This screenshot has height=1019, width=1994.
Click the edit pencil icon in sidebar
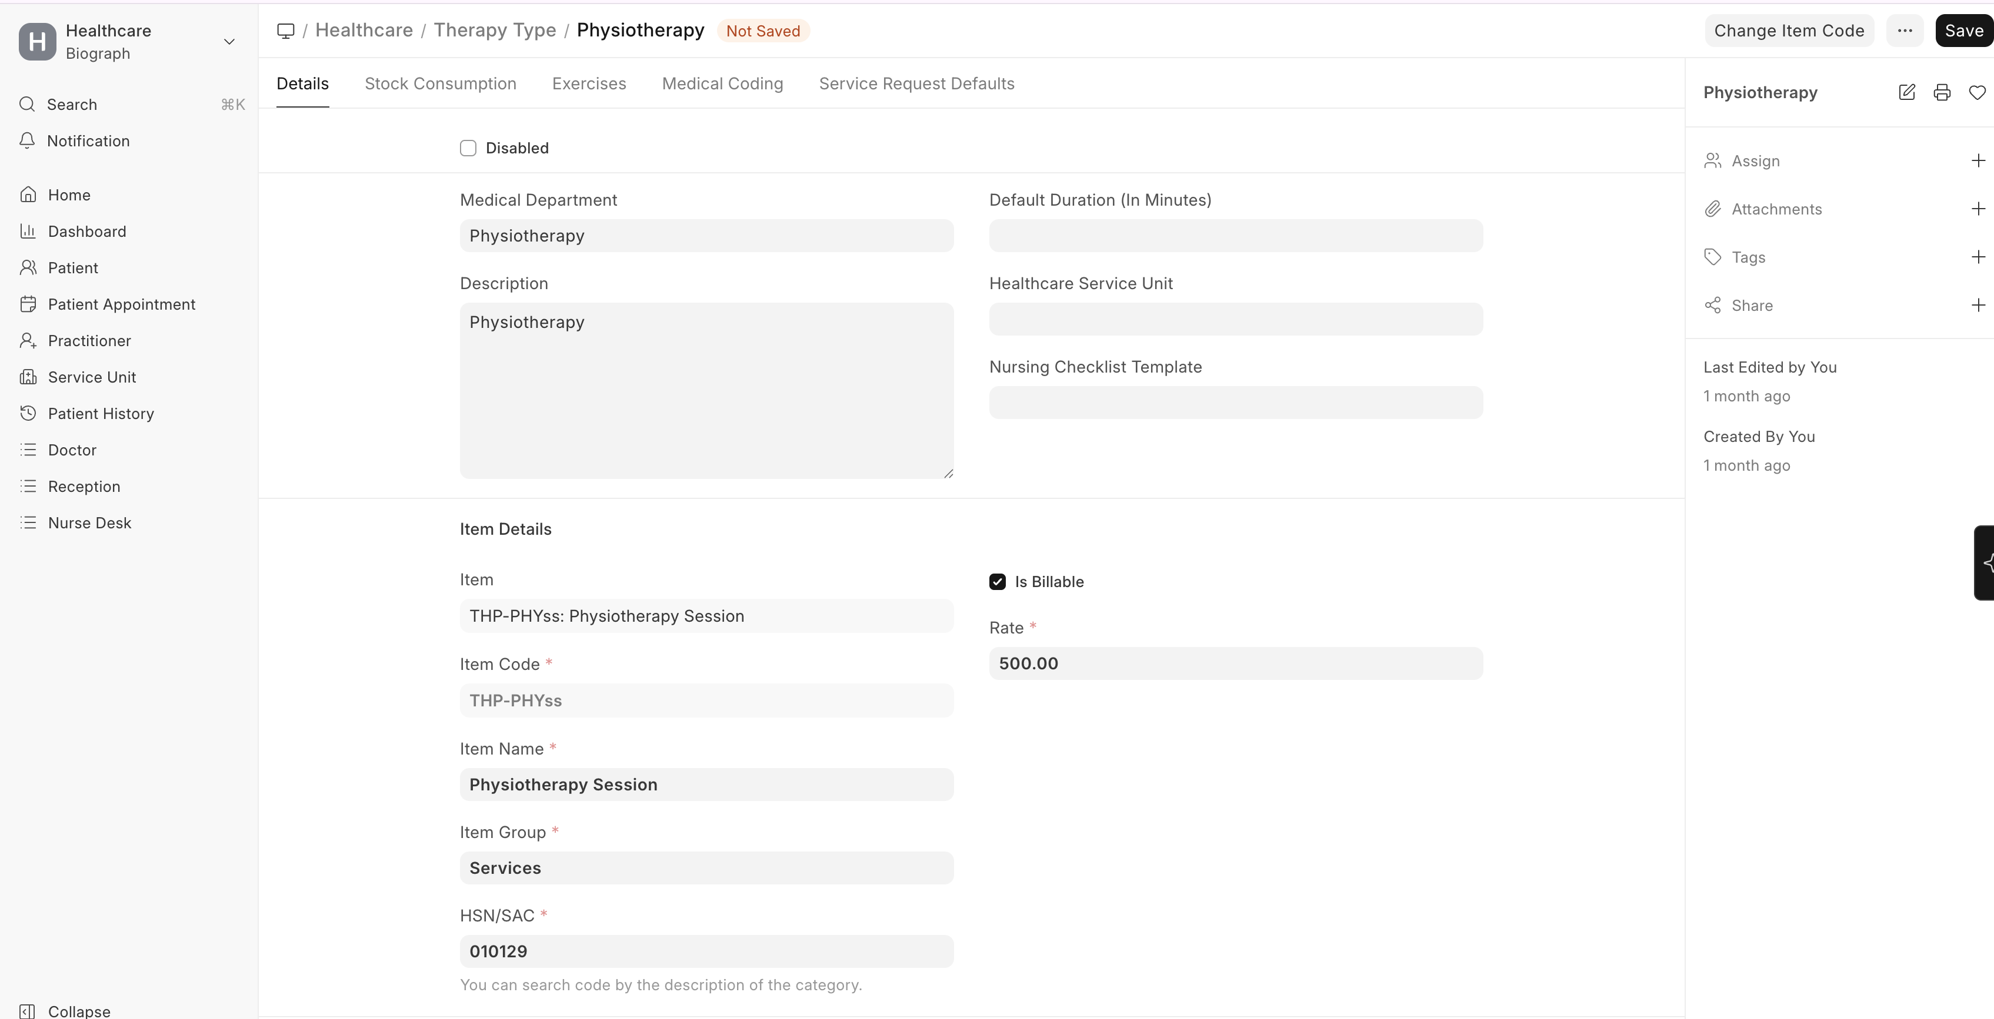[x=1906, y=93]
